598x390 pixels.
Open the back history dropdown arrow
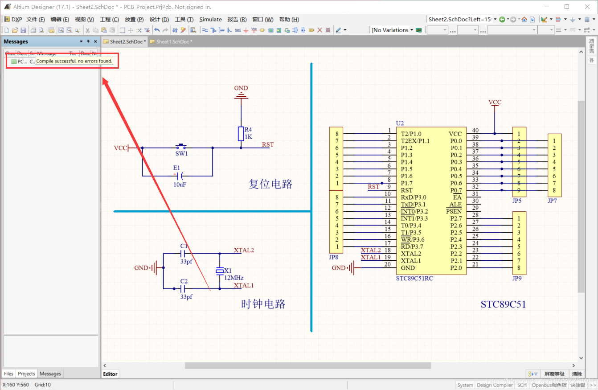[508, 19]
